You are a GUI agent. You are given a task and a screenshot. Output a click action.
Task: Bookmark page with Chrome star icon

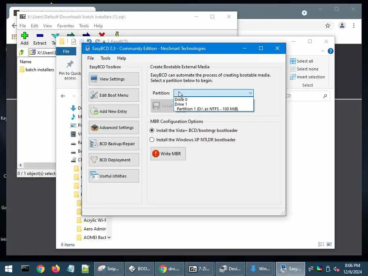328,26
